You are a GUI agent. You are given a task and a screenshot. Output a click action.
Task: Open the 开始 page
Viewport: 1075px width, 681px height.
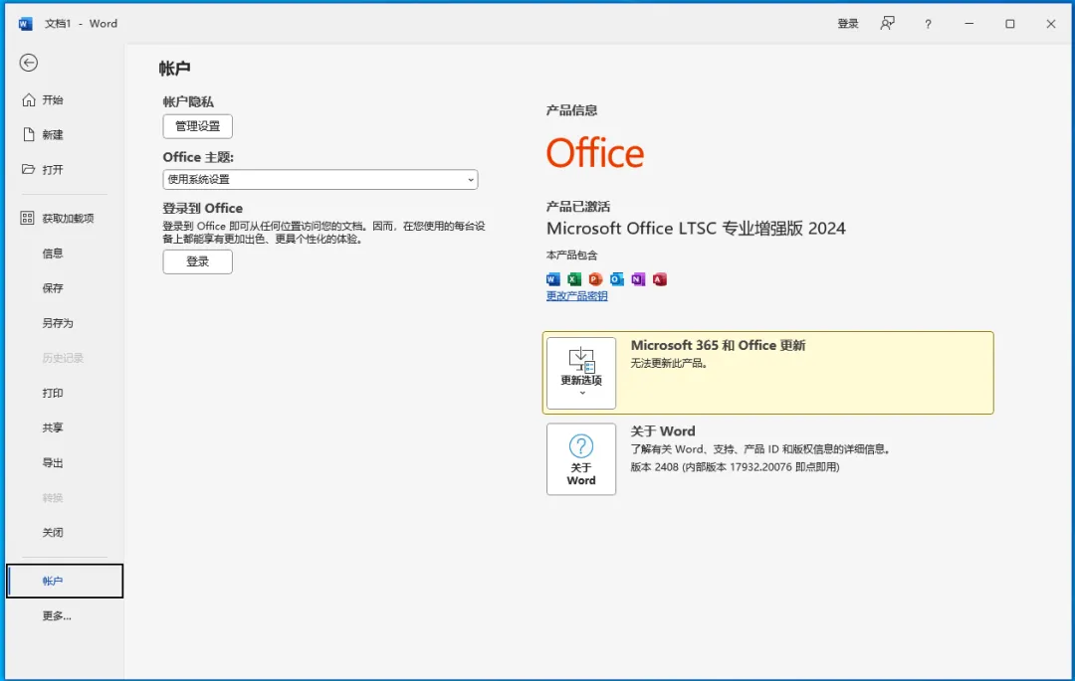pos(53,100)
